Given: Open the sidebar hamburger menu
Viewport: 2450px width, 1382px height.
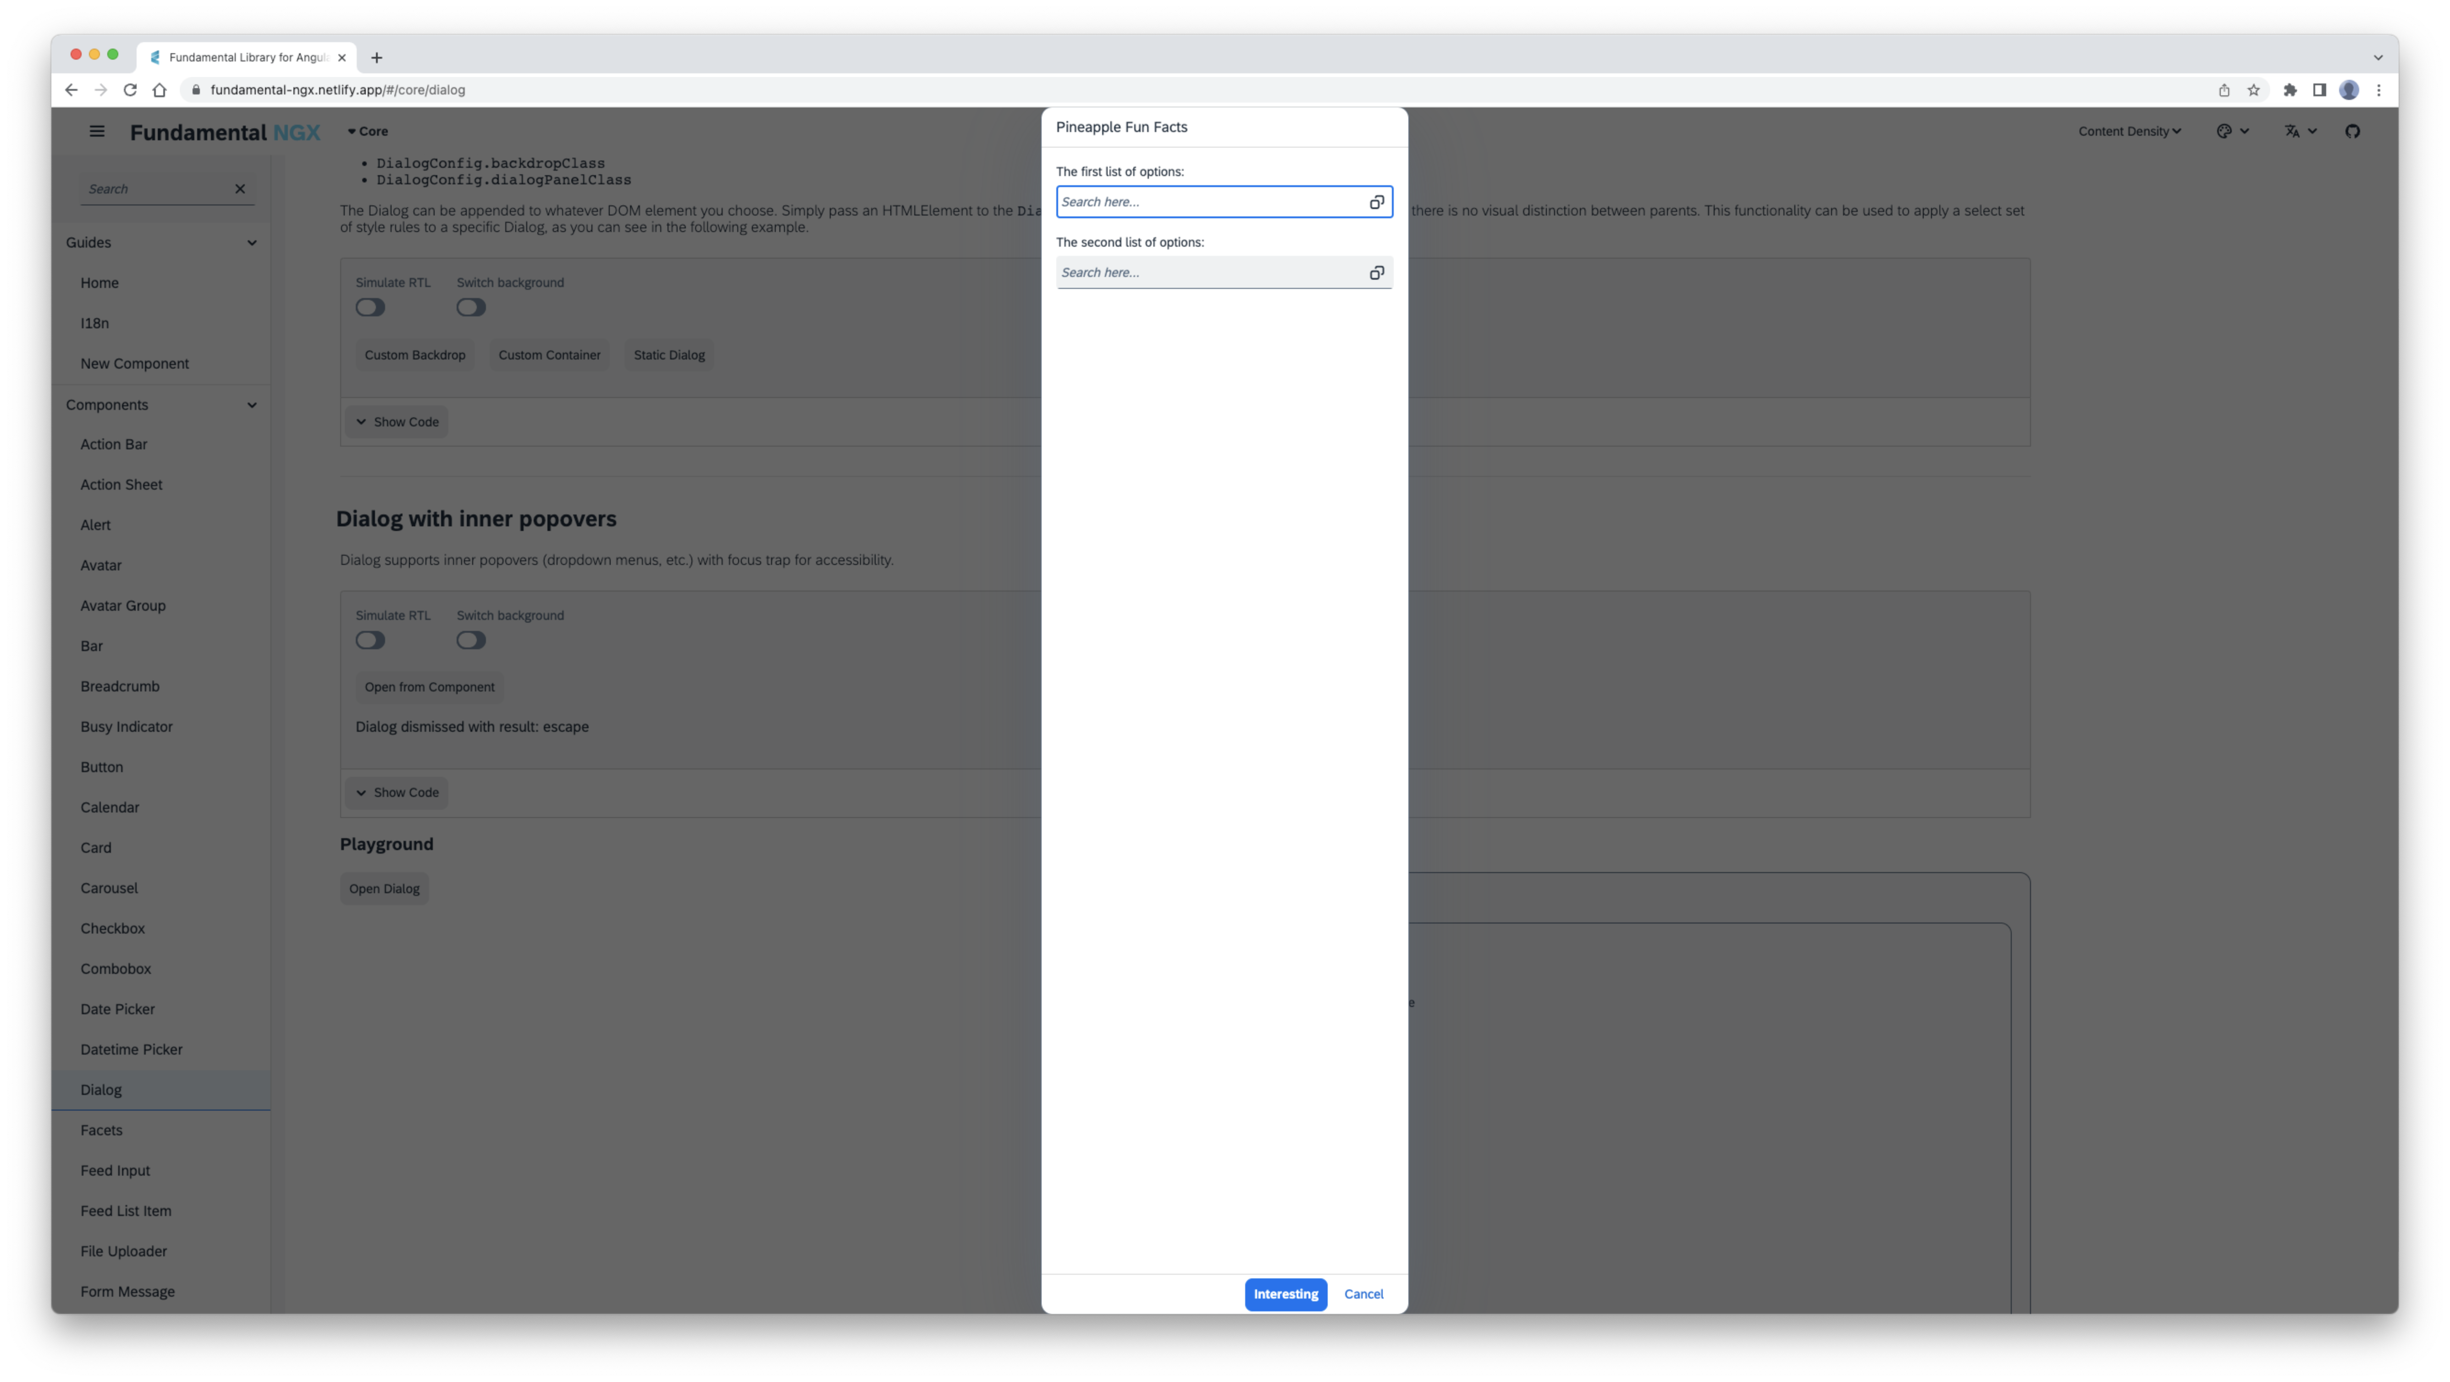Looking at the screenshot, I should point(96,131).
